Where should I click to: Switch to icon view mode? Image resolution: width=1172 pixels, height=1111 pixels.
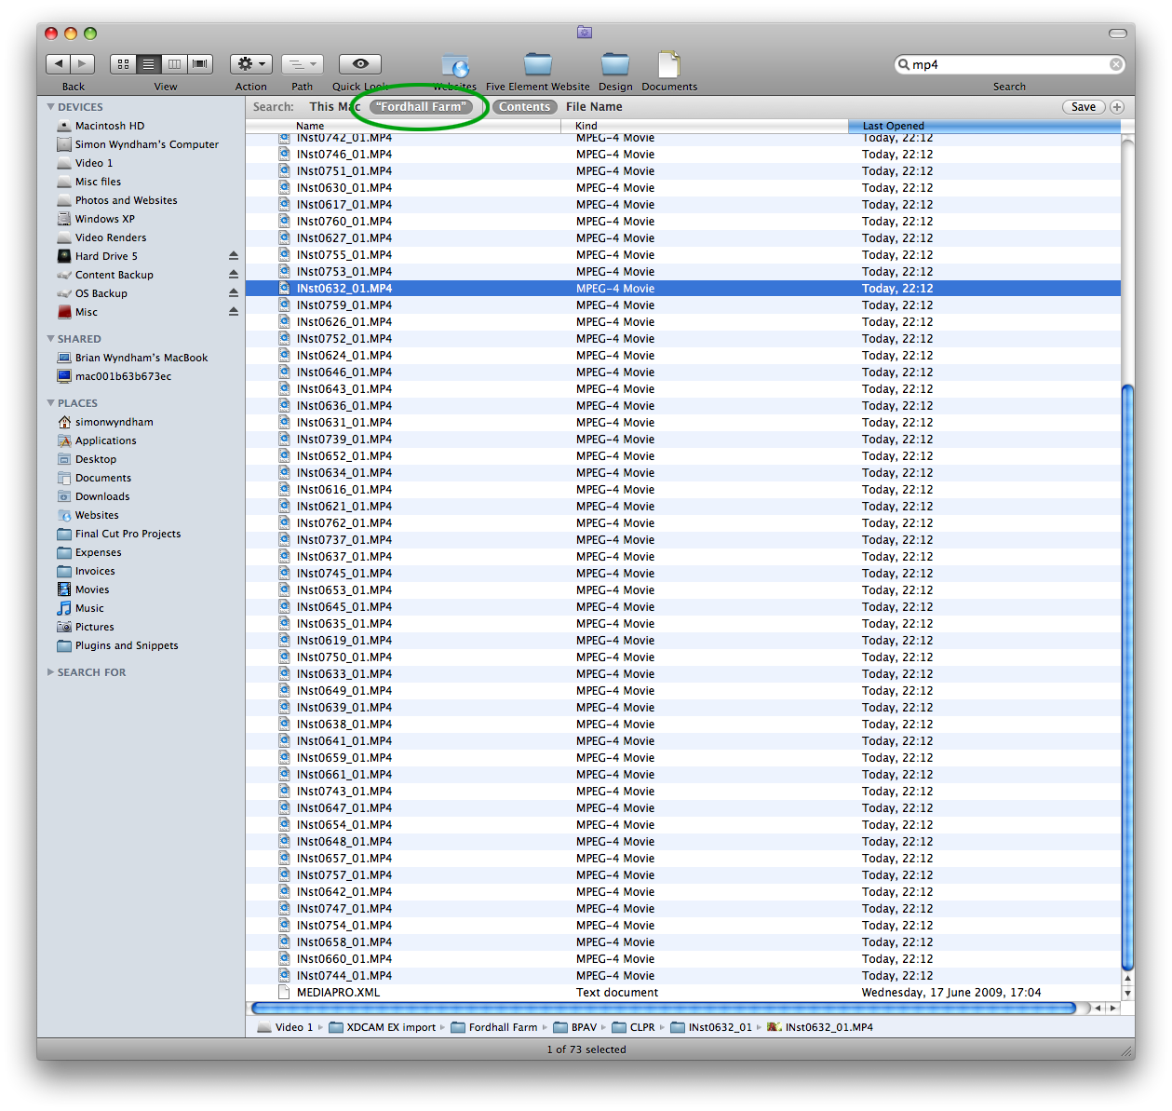tap(123, 64)
